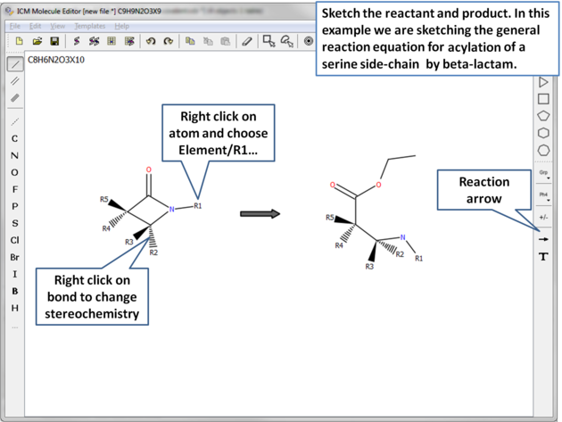Screen dimensions: 562x422
Task: Click the Redo arrow icon
Action: (167, 41)
